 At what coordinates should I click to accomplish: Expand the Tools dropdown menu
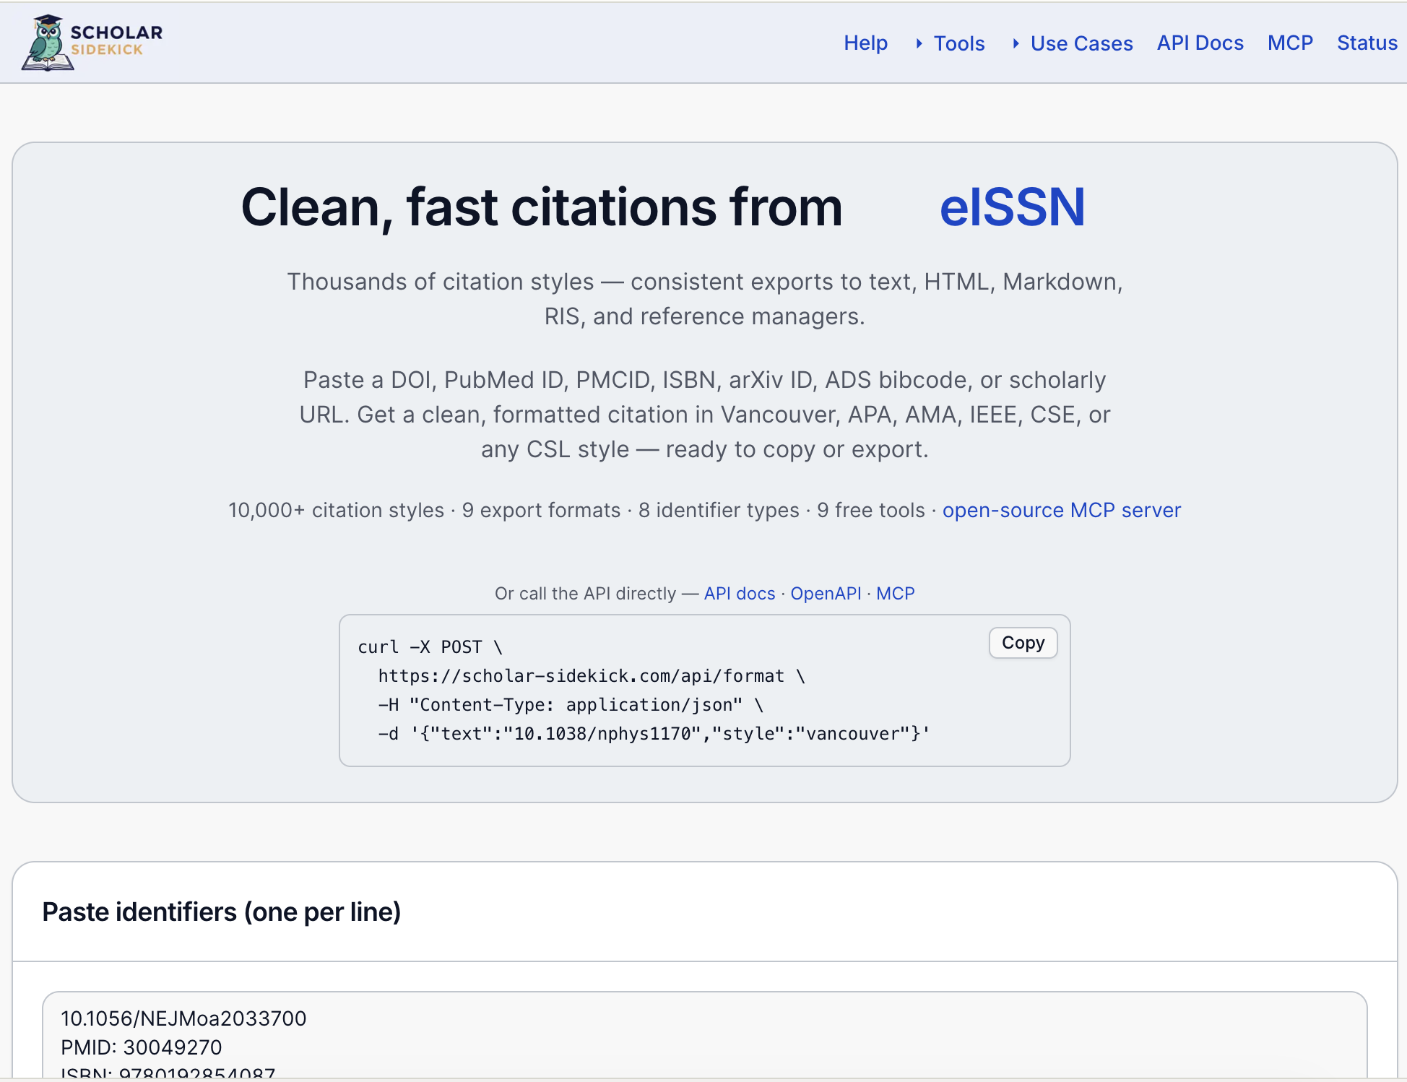coord(951,43)
